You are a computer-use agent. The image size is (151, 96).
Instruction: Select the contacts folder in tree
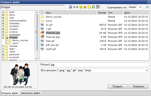click(14, 26)
